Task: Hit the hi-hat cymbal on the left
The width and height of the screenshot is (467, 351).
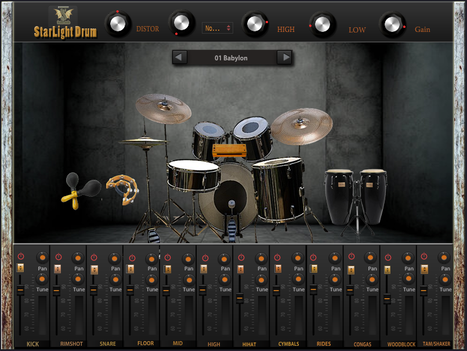Action: (x=142, y=140)
